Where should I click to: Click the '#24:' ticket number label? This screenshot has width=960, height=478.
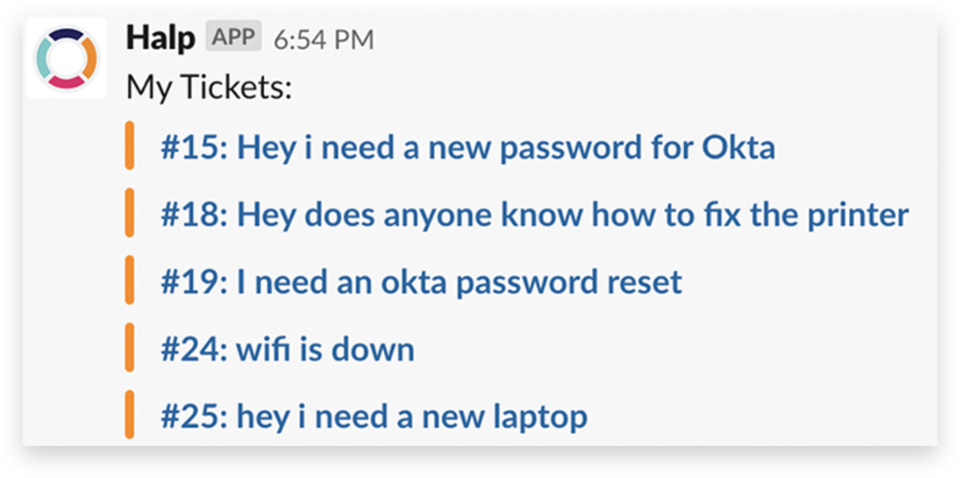194,350
